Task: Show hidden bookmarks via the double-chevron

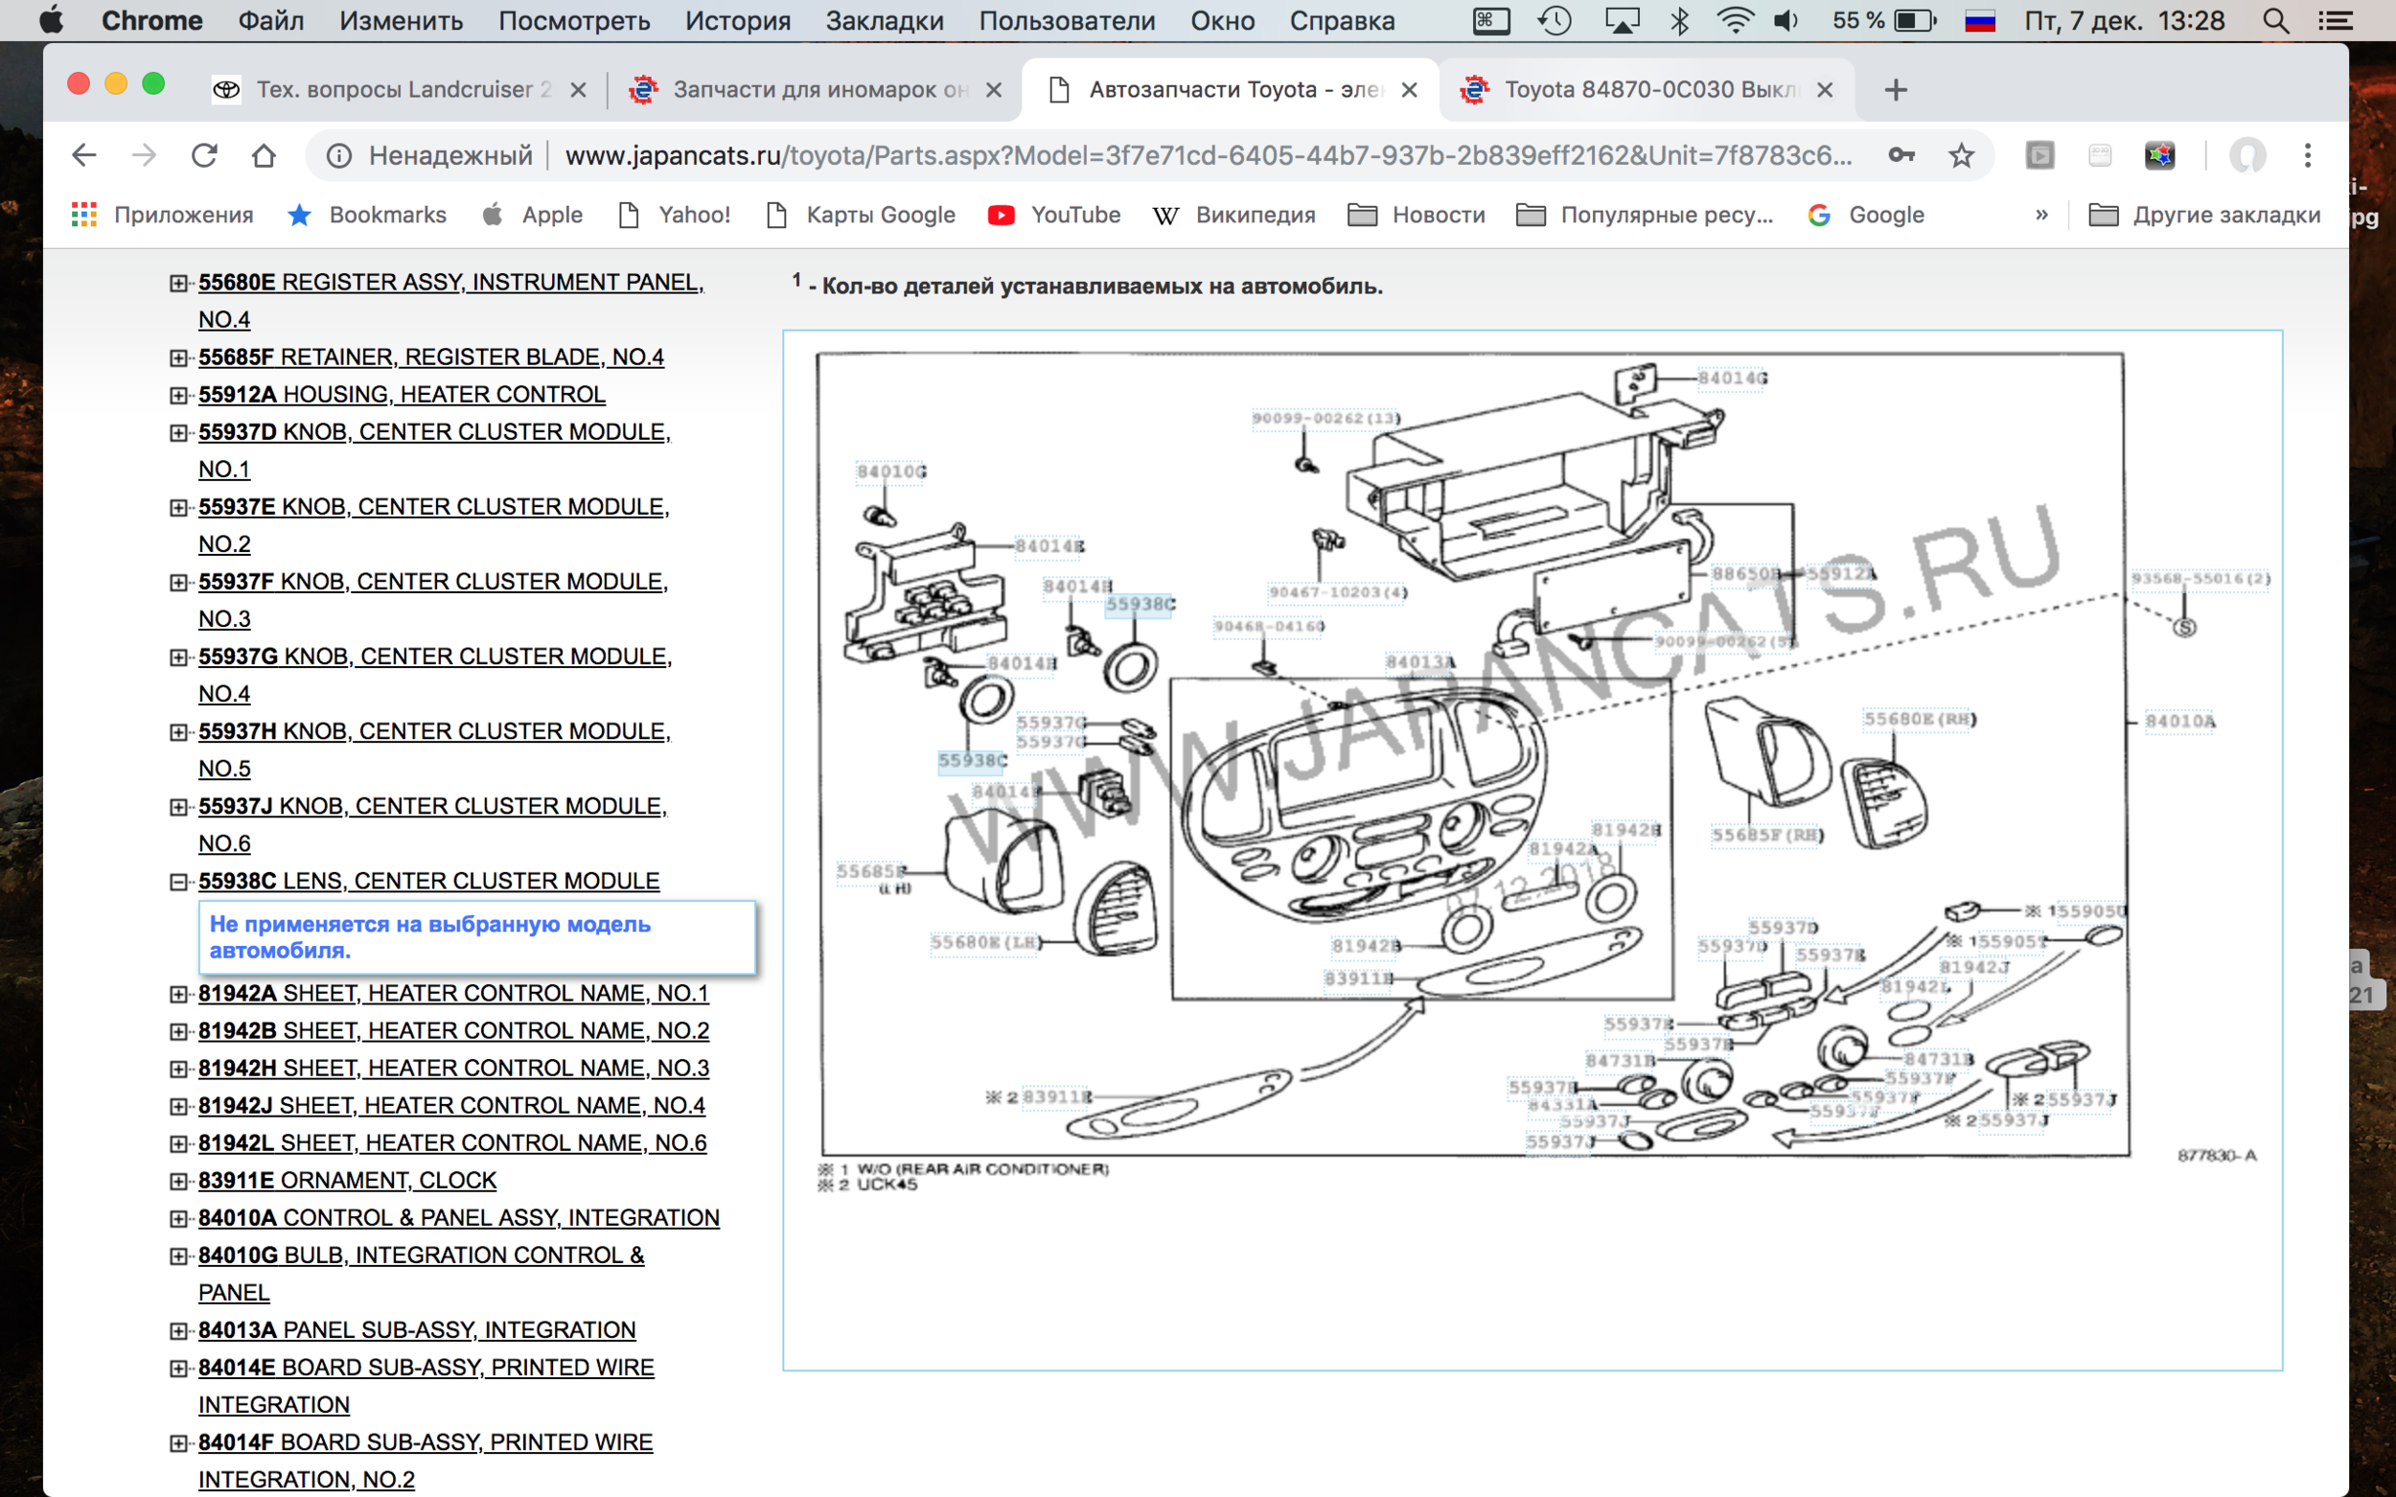Action: [x=2040, y=215]
